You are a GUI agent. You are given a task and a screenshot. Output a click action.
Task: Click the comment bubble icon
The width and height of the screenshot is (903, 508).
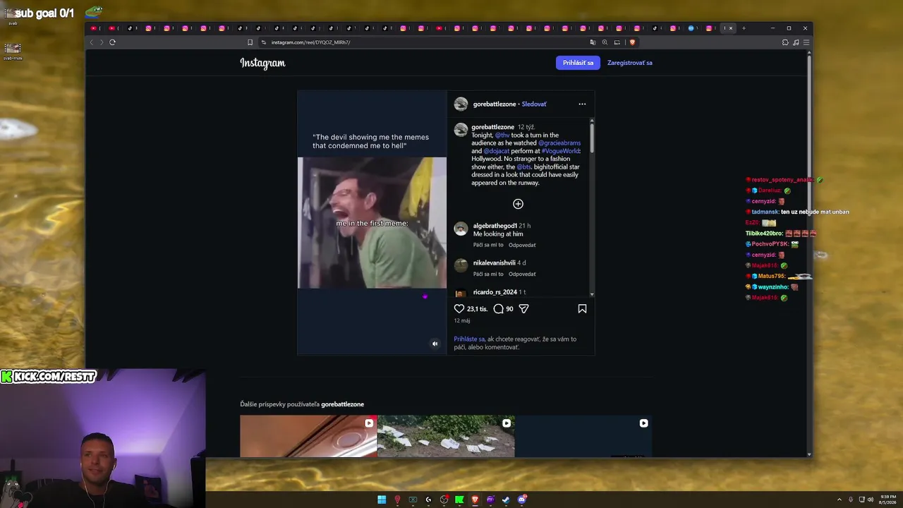click(498, 309)
